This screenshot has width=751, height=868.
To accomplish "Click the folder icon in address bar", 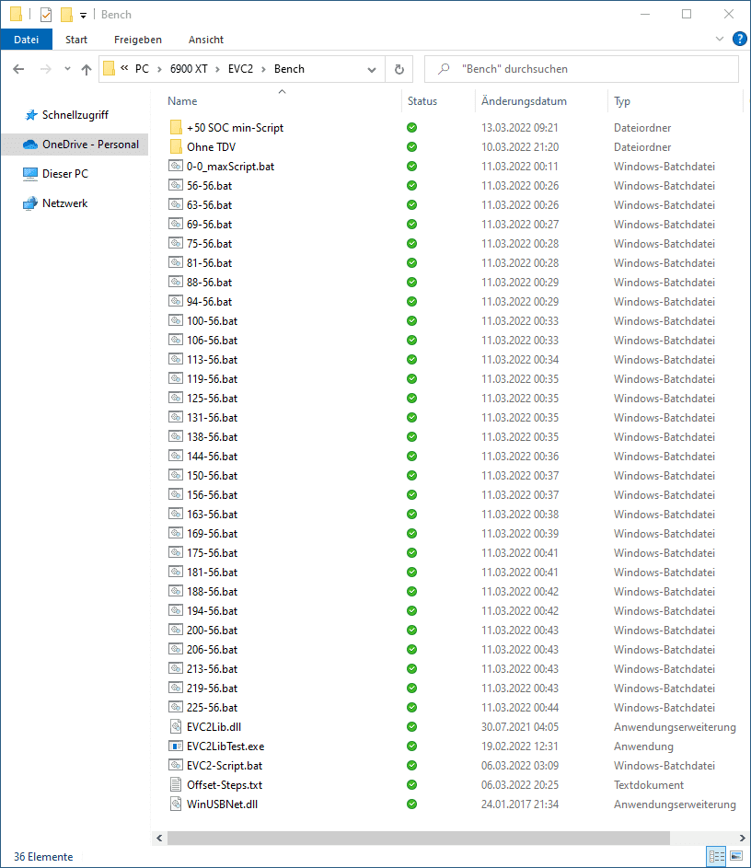I will [x=109, y=69].
